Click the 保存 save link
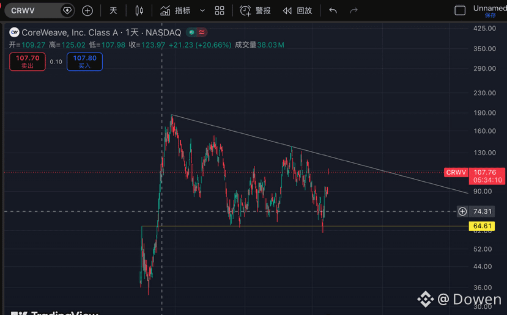 (490, 15)
